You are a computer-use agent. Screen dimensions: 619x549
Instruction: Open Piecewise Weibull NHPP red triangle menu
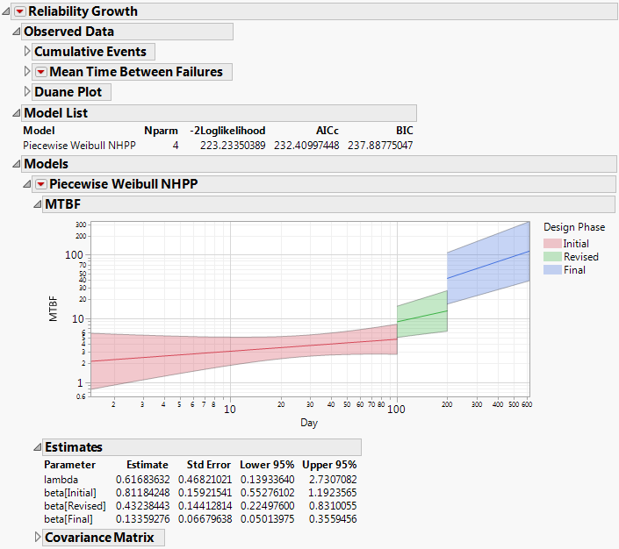[40, 184]
